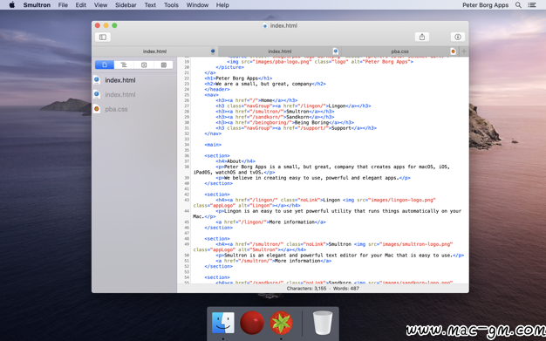546x341 pixels.
Task: Open the View menu
Action: 100,5
